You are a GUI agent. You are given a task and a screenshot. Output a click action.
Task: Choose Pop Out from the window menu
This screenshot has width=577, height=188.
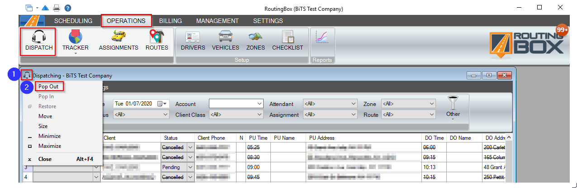(49, 87)
